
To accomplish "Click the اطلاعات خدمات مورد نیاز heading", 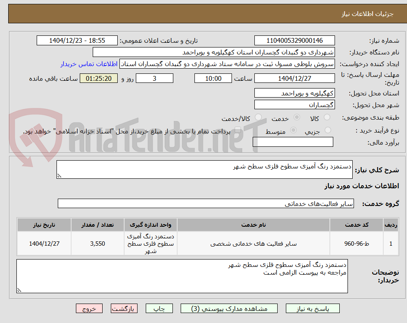I will pyautogui.click(x=362, y=186).
